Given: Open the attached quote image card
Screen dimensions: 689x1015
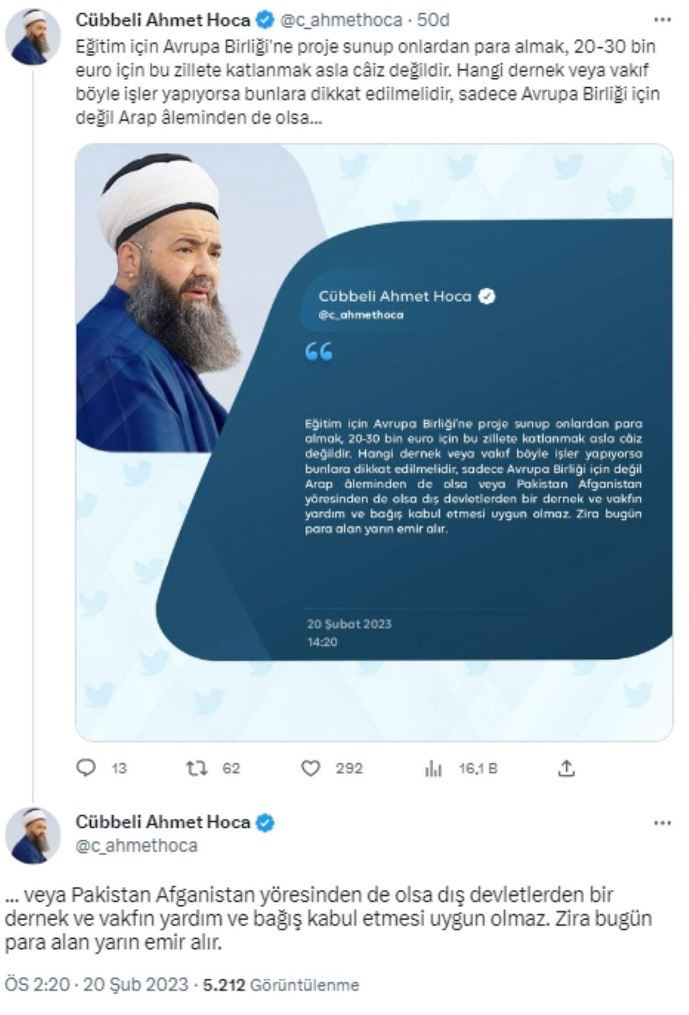Looking at the screenshot, I should click(374, 442).
